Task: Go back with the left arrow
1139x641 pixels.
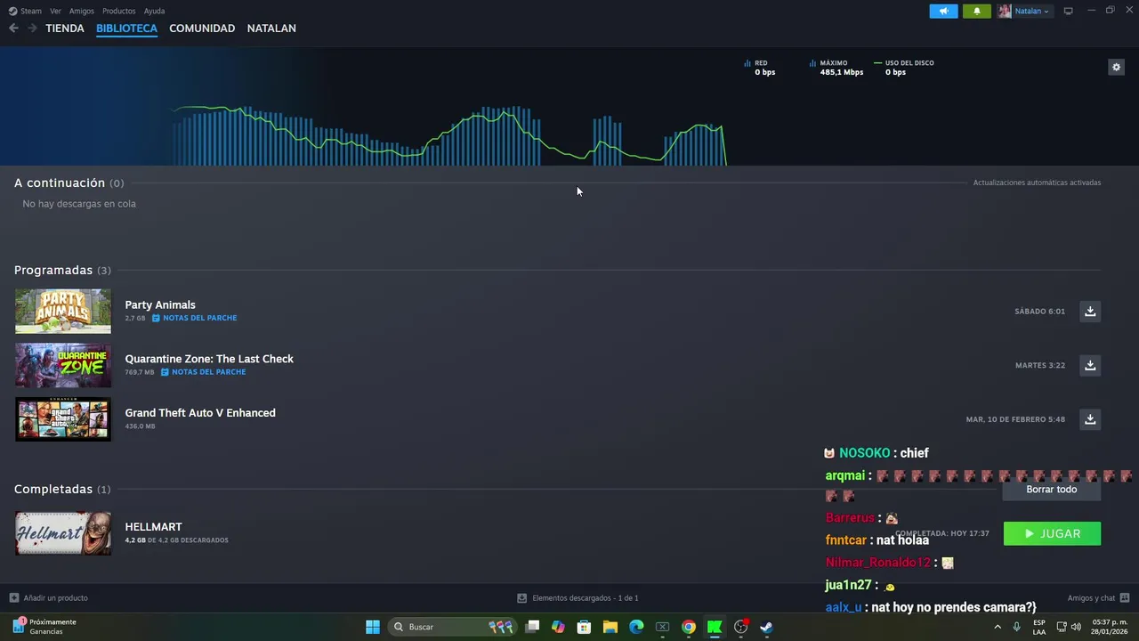Action: [13, 28]
